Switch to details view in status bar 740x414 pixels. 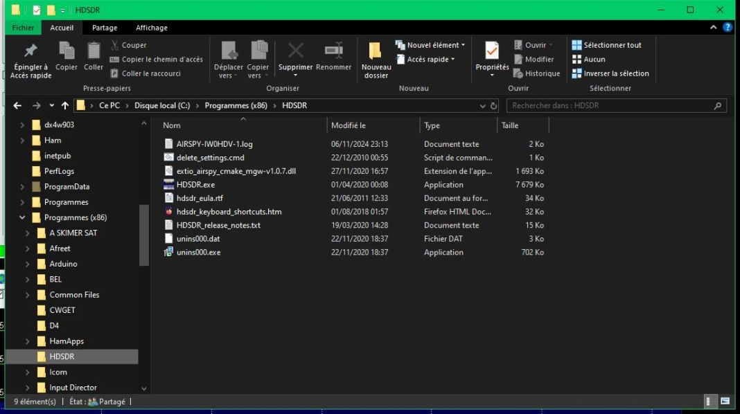711,401
